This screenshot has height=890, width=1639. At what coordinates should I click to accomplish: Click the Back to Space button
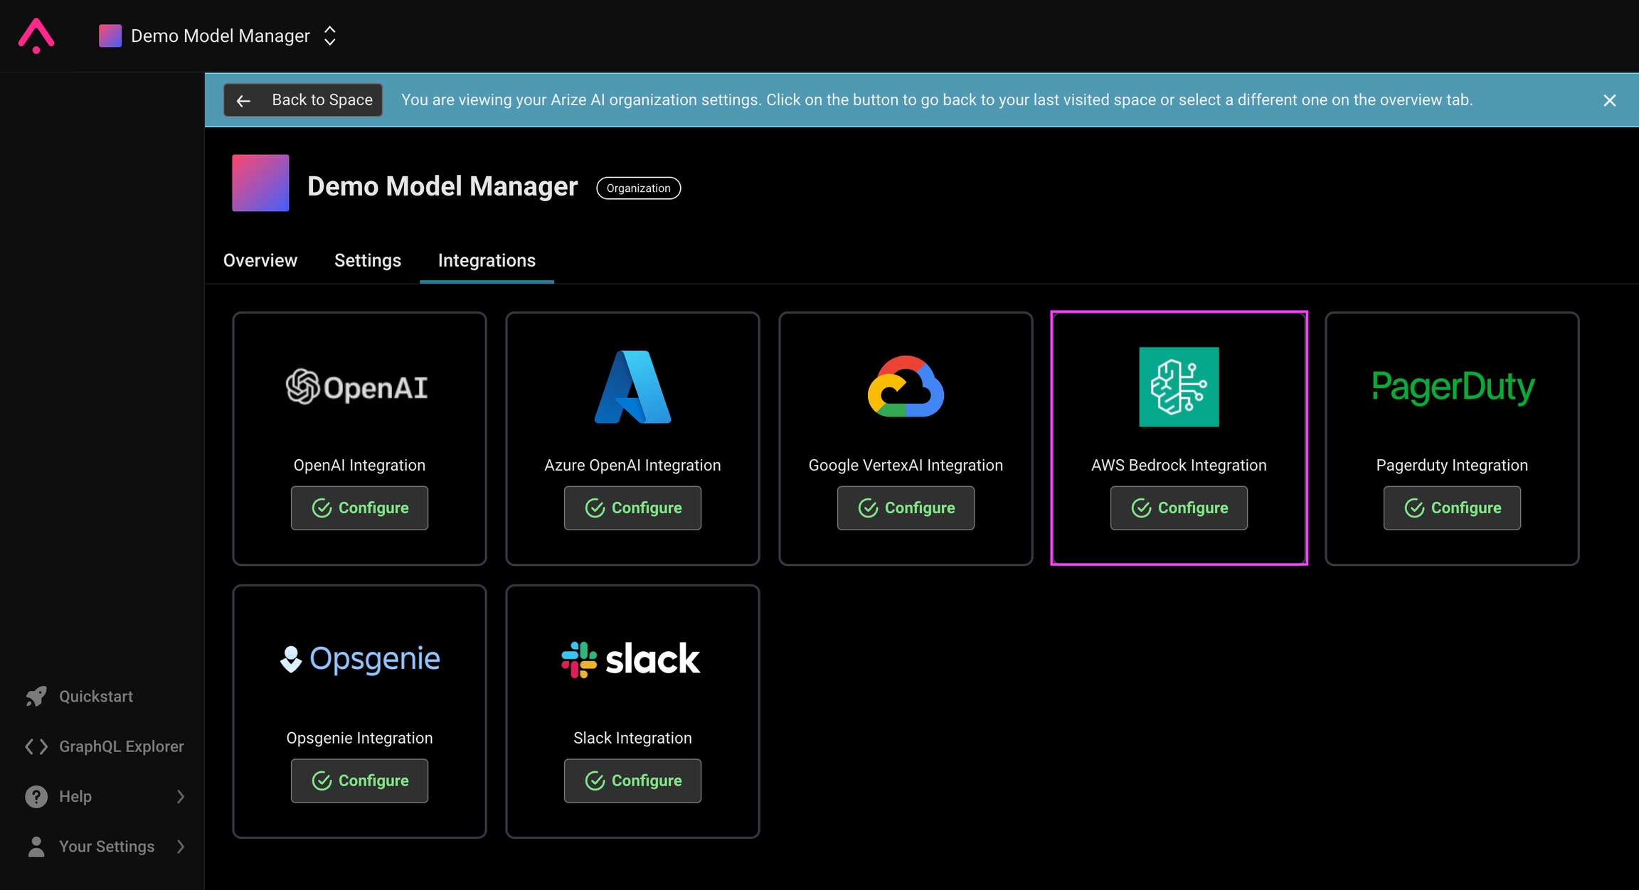(303, 100)
